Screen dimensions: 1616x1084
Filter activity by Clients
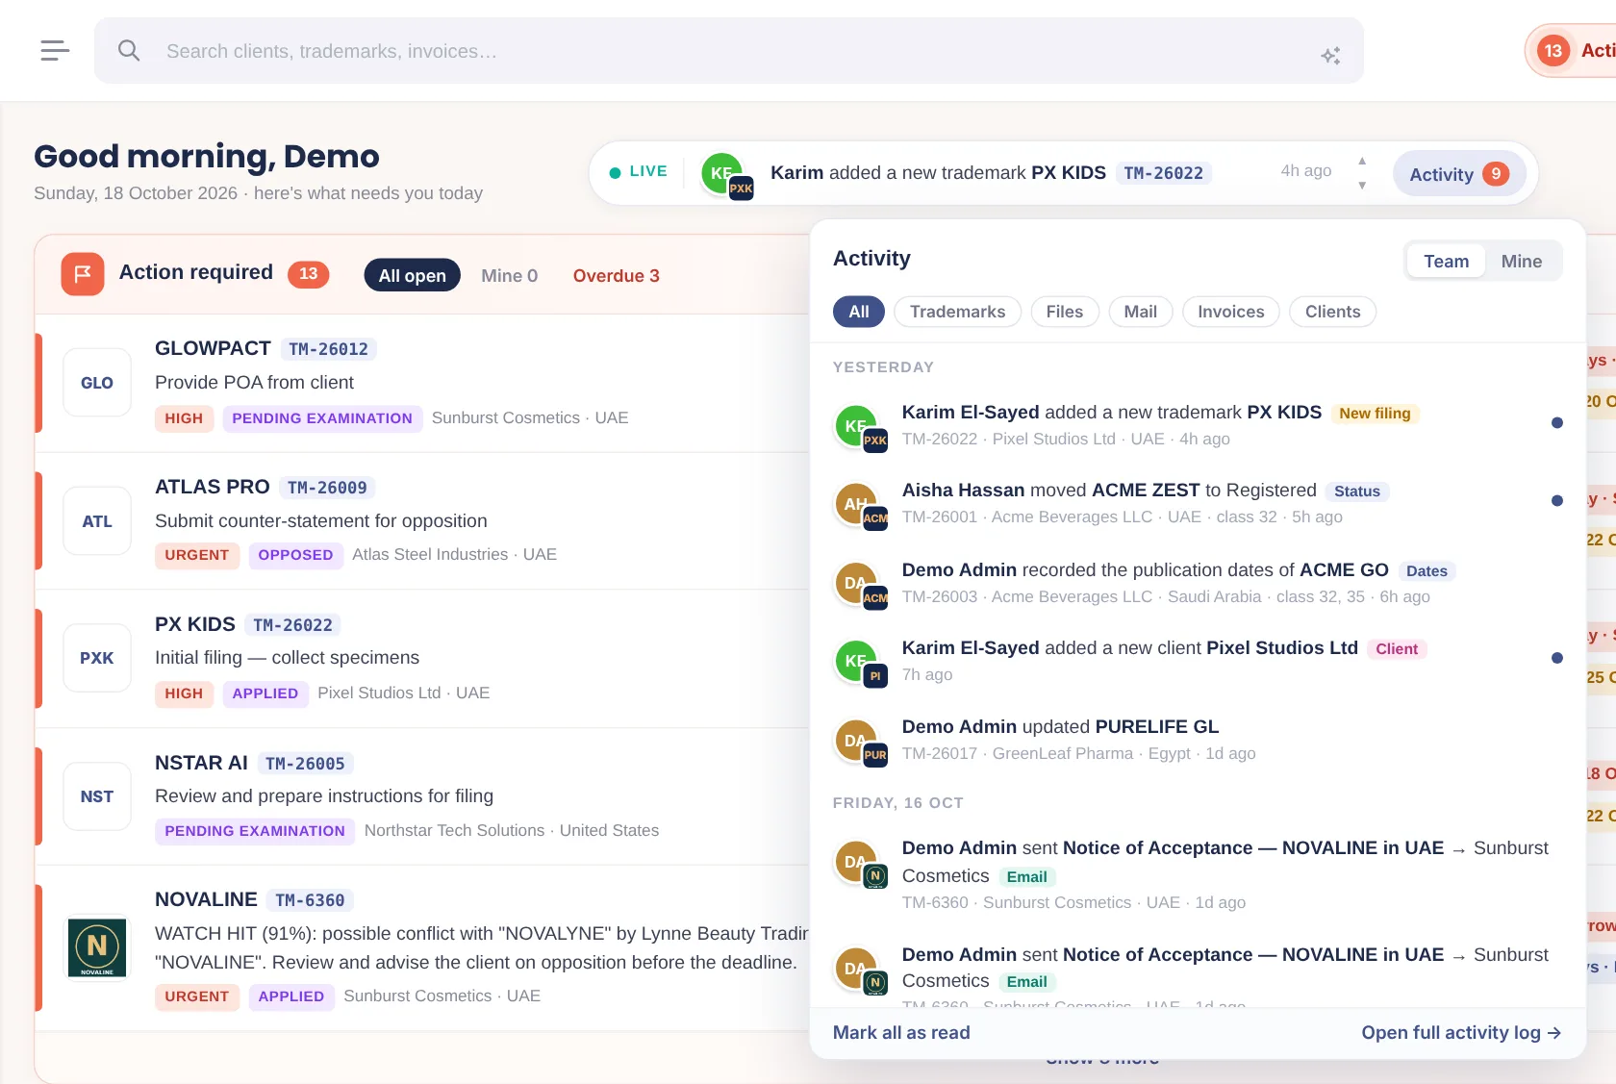point(1333,312)
